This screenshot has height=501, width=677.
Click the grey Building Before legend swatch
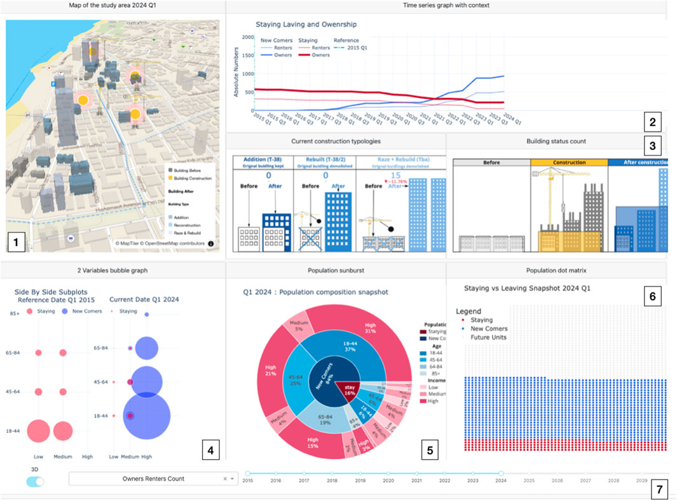(x=170, y=170)
